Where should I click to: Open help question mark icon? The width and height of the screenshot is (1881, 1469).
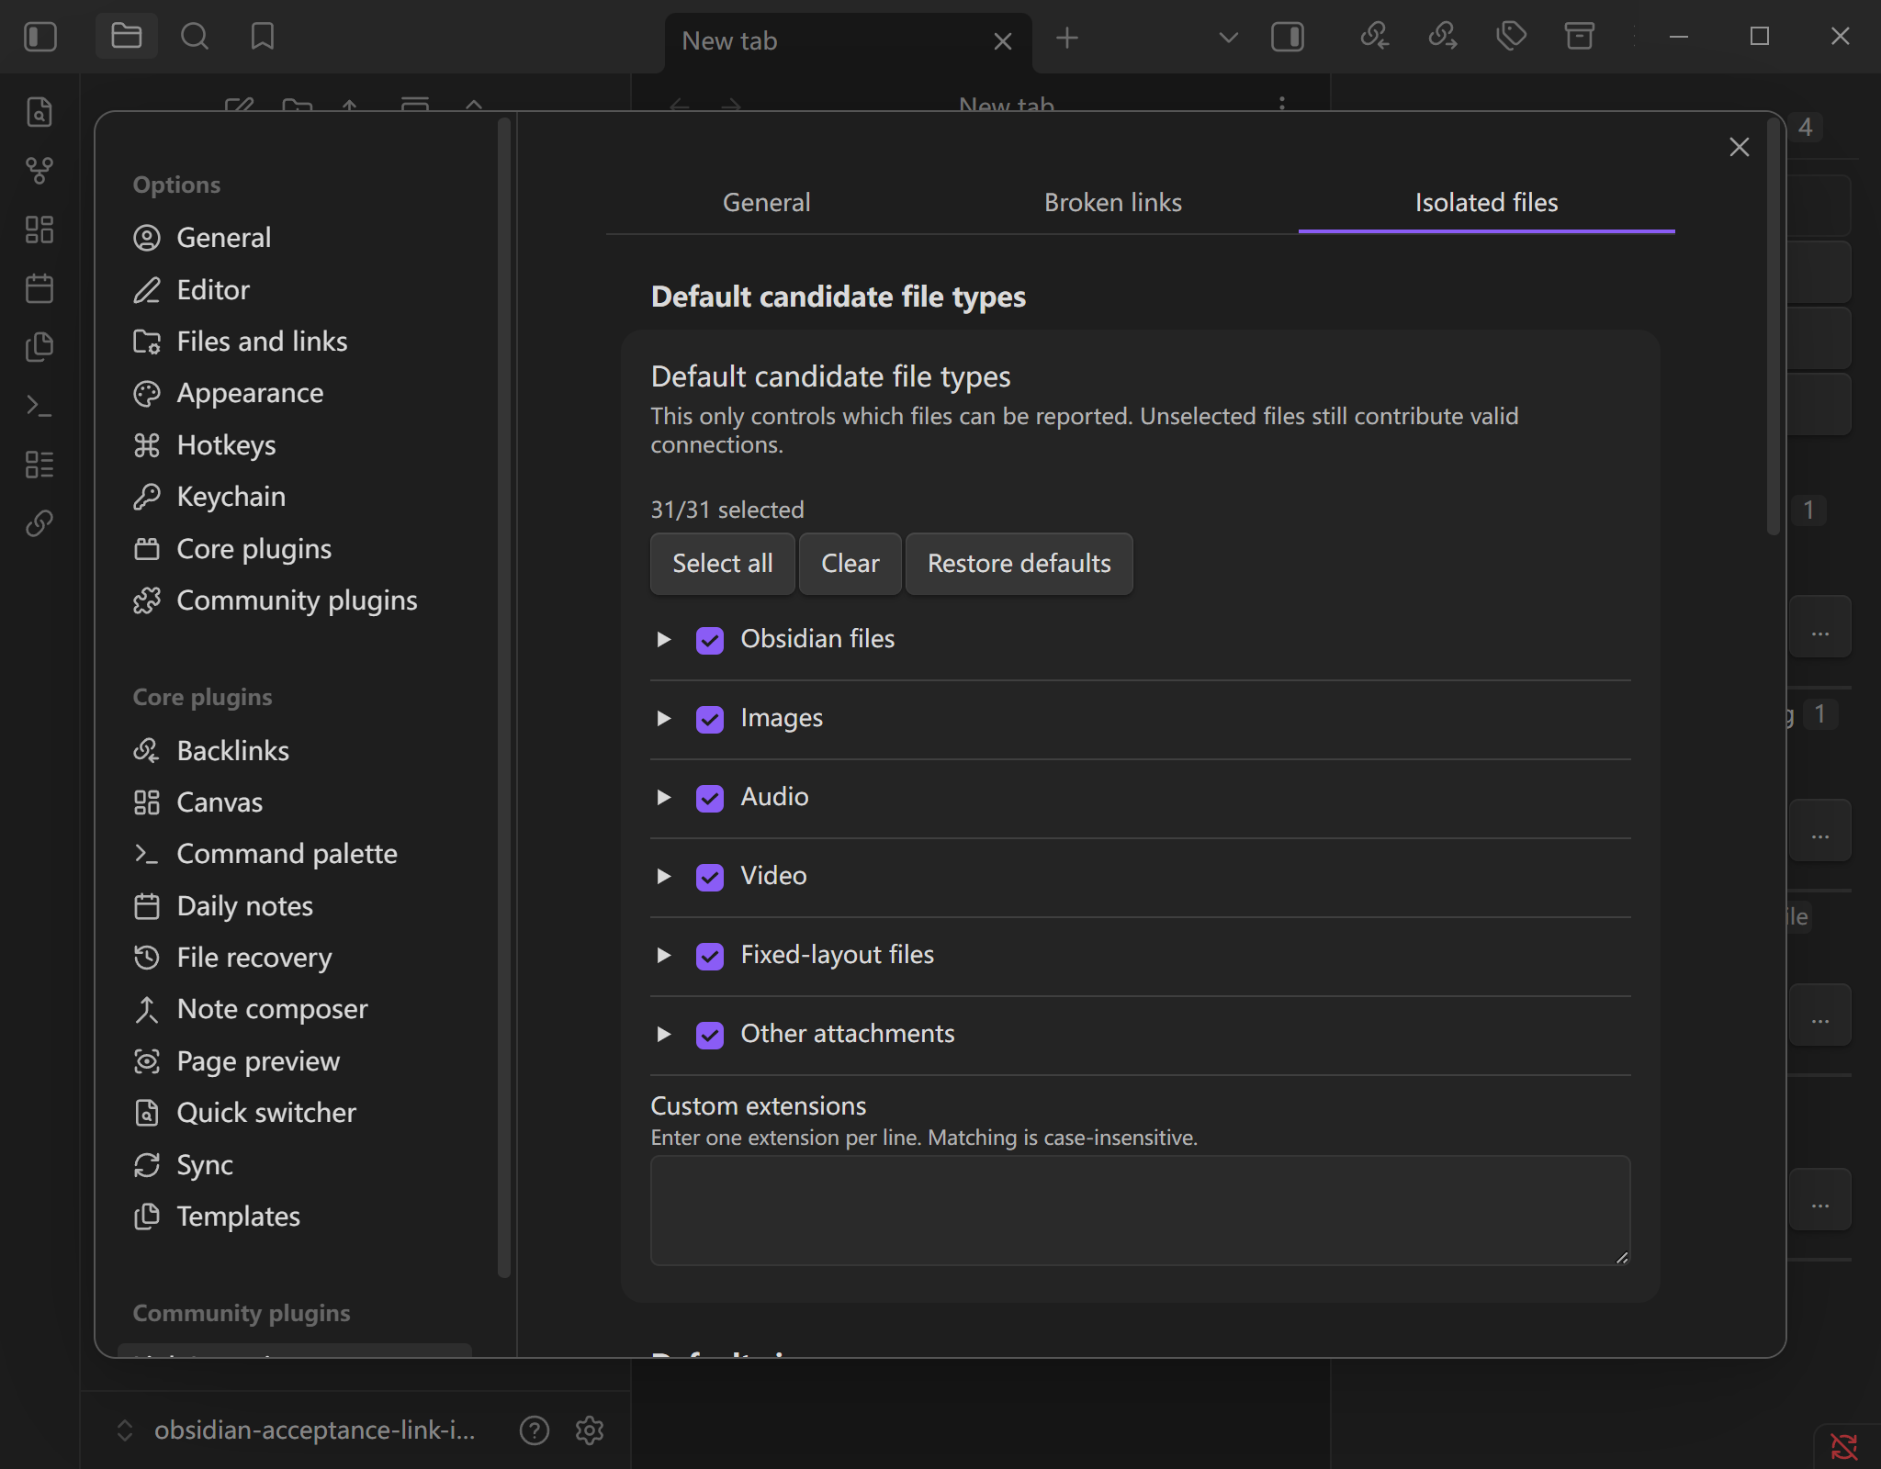click(535, 1430)
